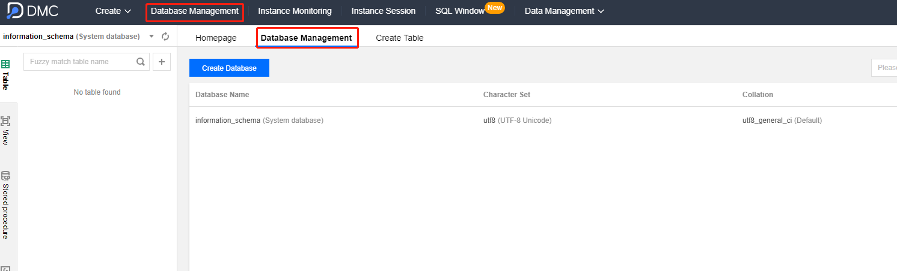This screenshot has width=897, height=271.
Task: Open the Table sidebar panel
Action: click(5, 74)
